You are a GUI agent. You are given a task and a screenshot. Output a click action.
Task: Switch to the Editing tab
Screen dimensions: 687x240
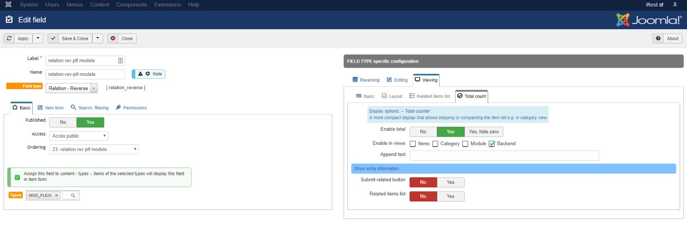(397, 80)
